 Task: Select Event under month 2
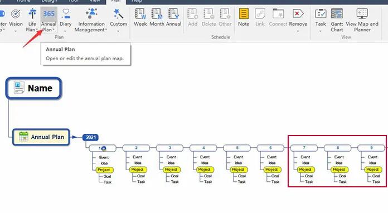pos(138,157)
